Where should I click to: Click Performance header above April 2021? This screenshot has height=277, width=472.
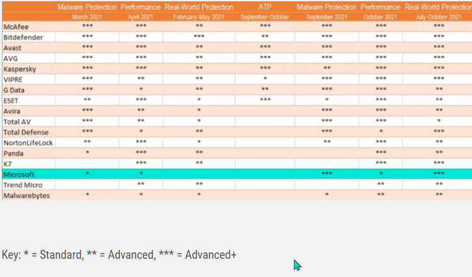click(x=140, y=7)
